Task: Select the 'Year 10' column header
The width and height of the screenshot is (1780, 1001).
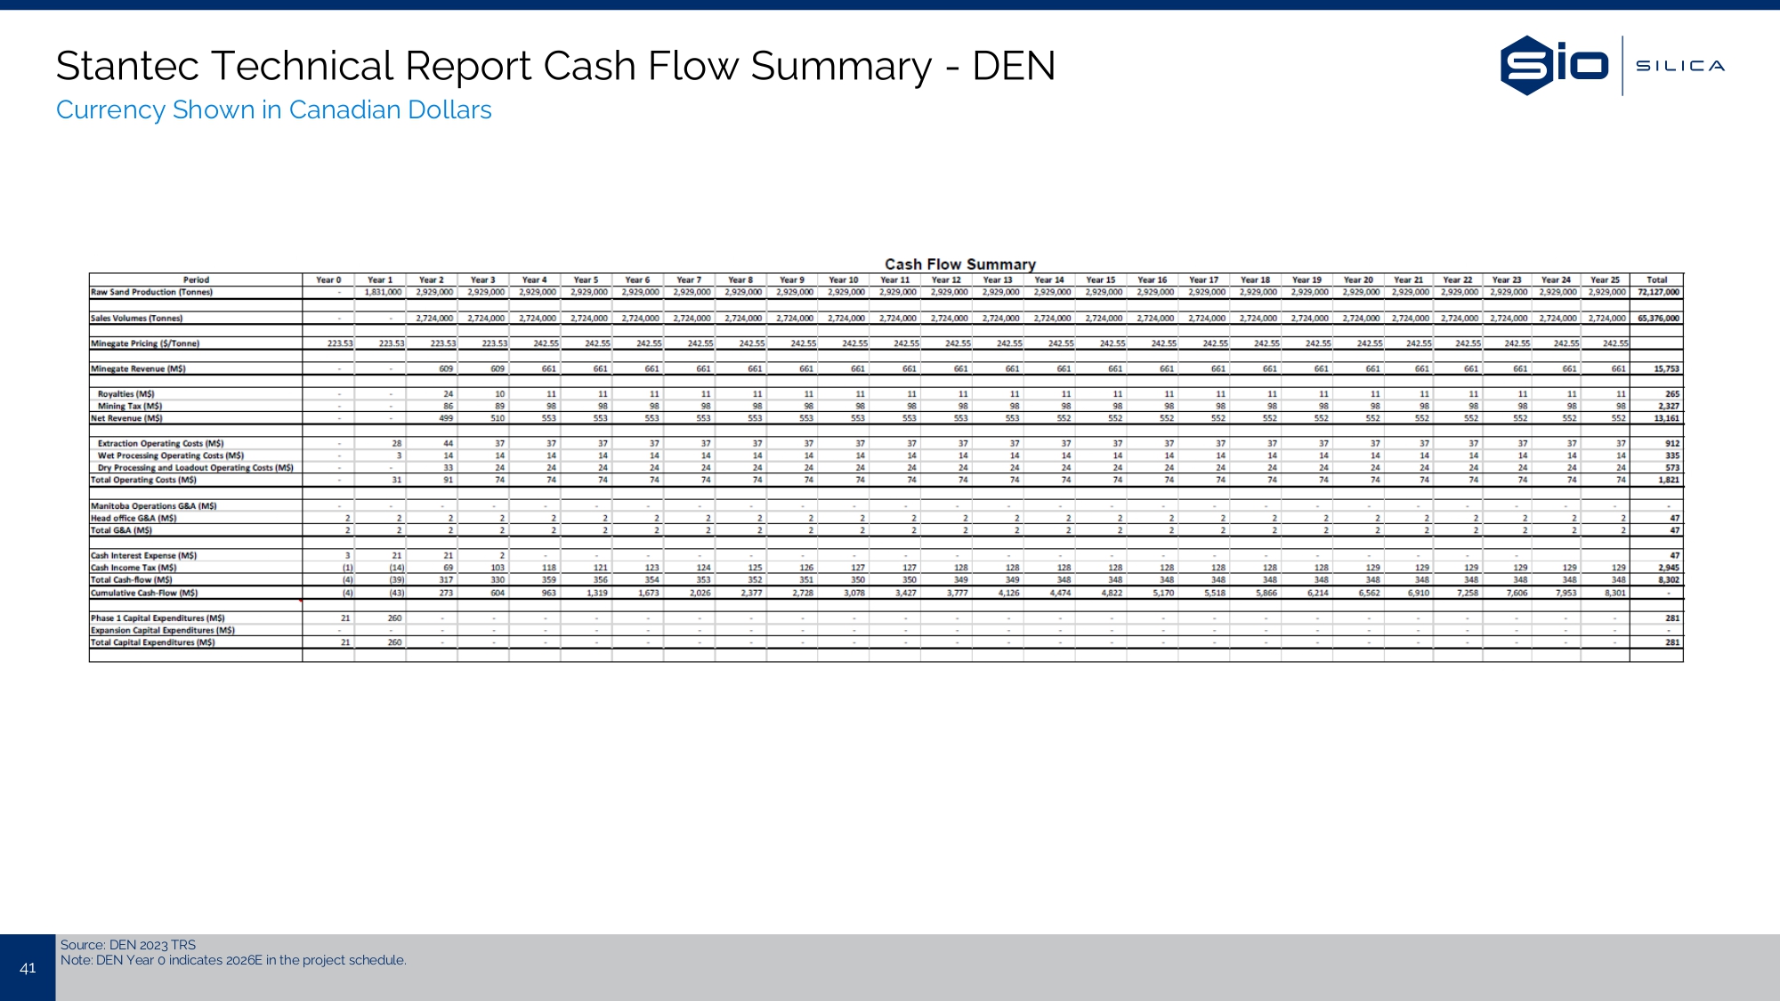Action: coord(844,279)
